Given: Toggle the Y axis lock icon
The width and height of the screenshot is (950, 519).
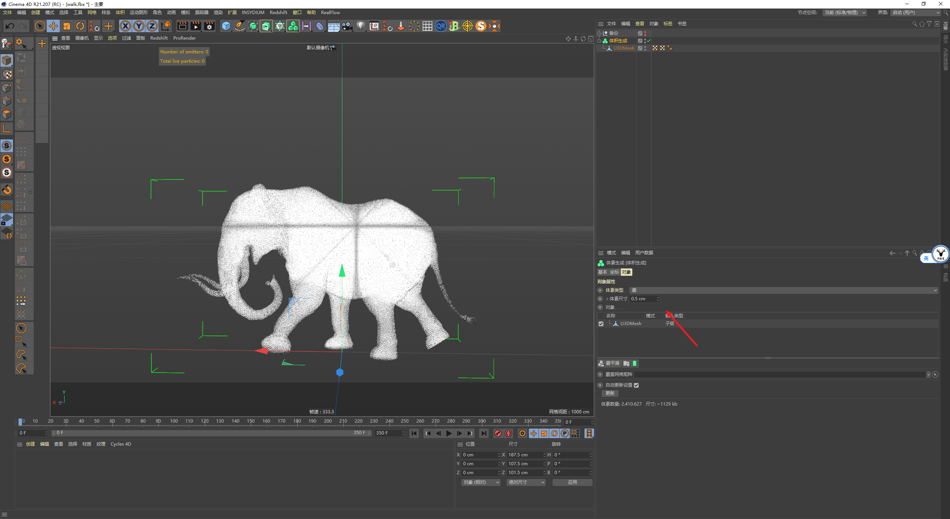Looking at the screenshot, I should coord(139,26).
